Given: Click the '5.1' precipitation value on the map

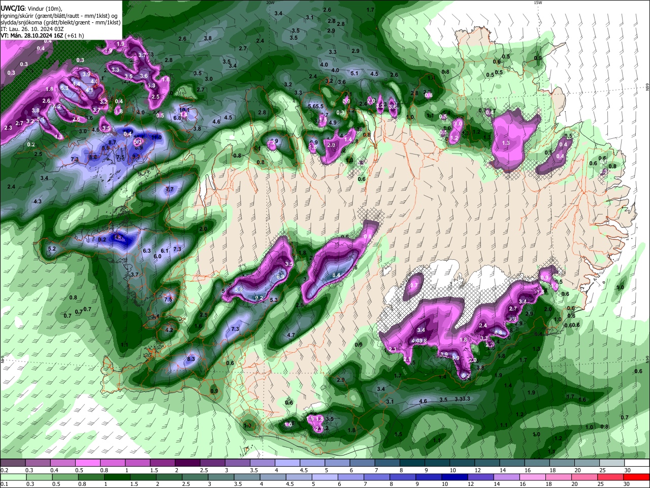Looking at the screenshot, I should coord(355,74).
